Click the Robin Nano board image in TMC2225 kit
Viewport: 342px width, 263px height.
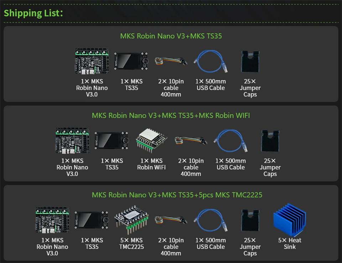coord(52,220)
